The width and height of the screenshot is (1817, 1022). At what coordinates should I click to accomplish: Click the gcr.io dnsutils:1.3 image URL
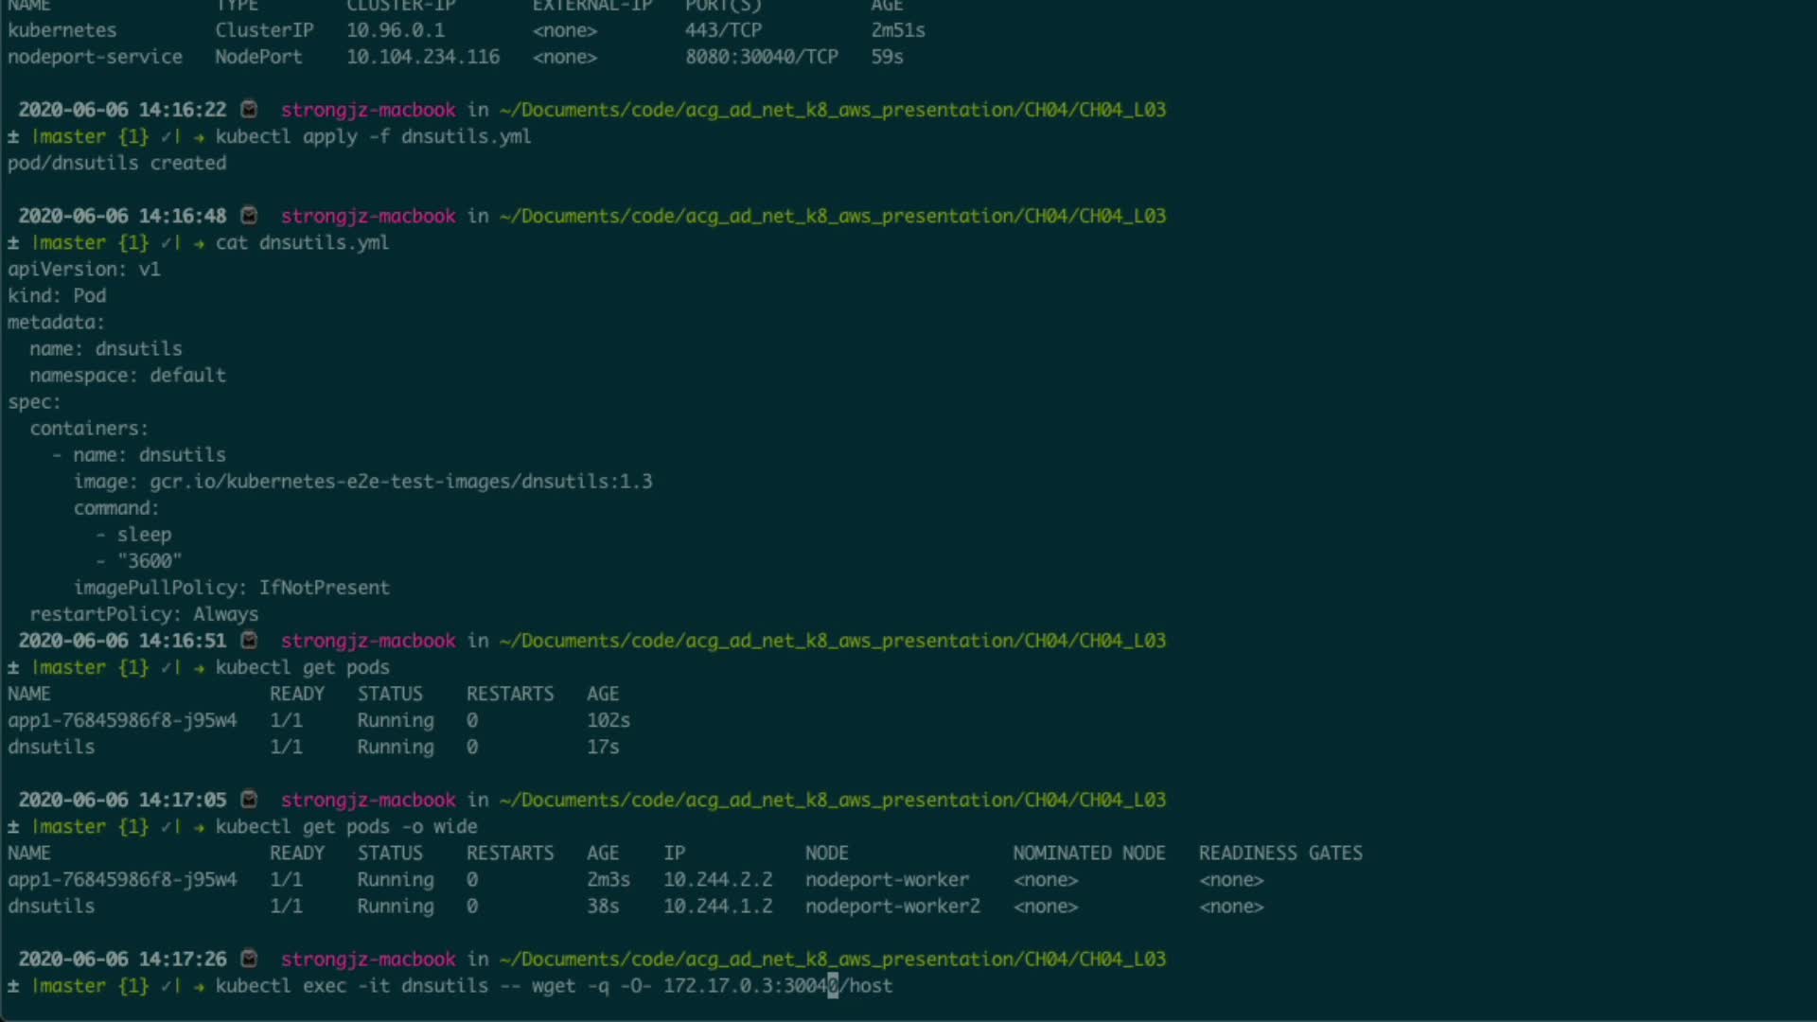[400, 482]
